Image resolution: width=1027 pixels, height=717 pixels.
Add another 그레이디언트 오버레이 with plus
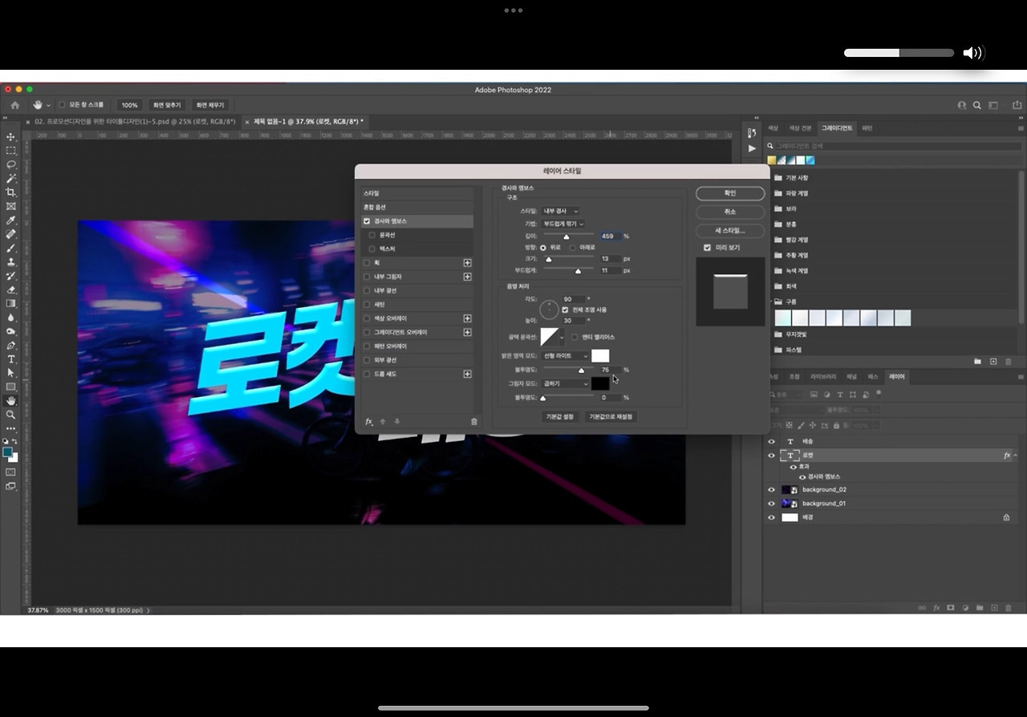click(x=468, y=332)
